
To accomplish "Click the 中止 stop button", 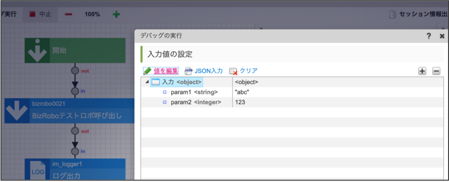I will (41, 14).
